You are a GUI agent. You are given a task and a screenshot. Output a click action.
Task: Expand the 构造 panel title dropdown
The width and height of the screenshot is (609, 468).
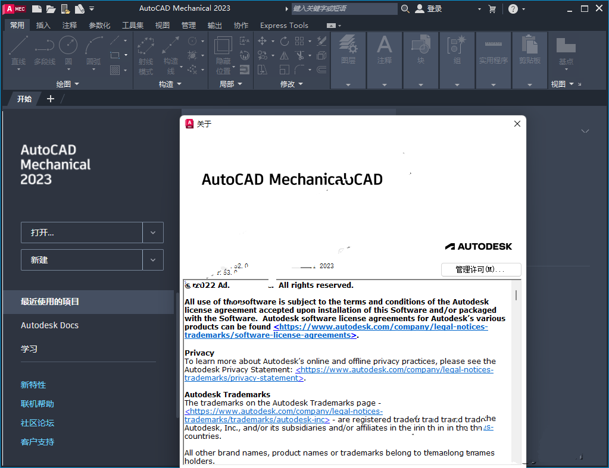click(170, 84)
